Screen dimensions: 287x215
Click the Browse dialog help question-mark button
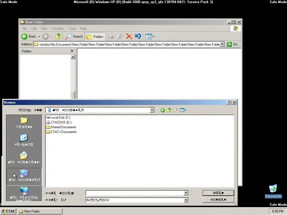click(x=229, y=102)
